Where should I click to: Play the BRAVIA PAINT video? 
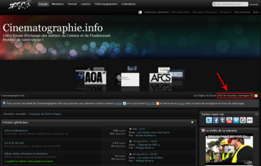[x=229, y=149]
